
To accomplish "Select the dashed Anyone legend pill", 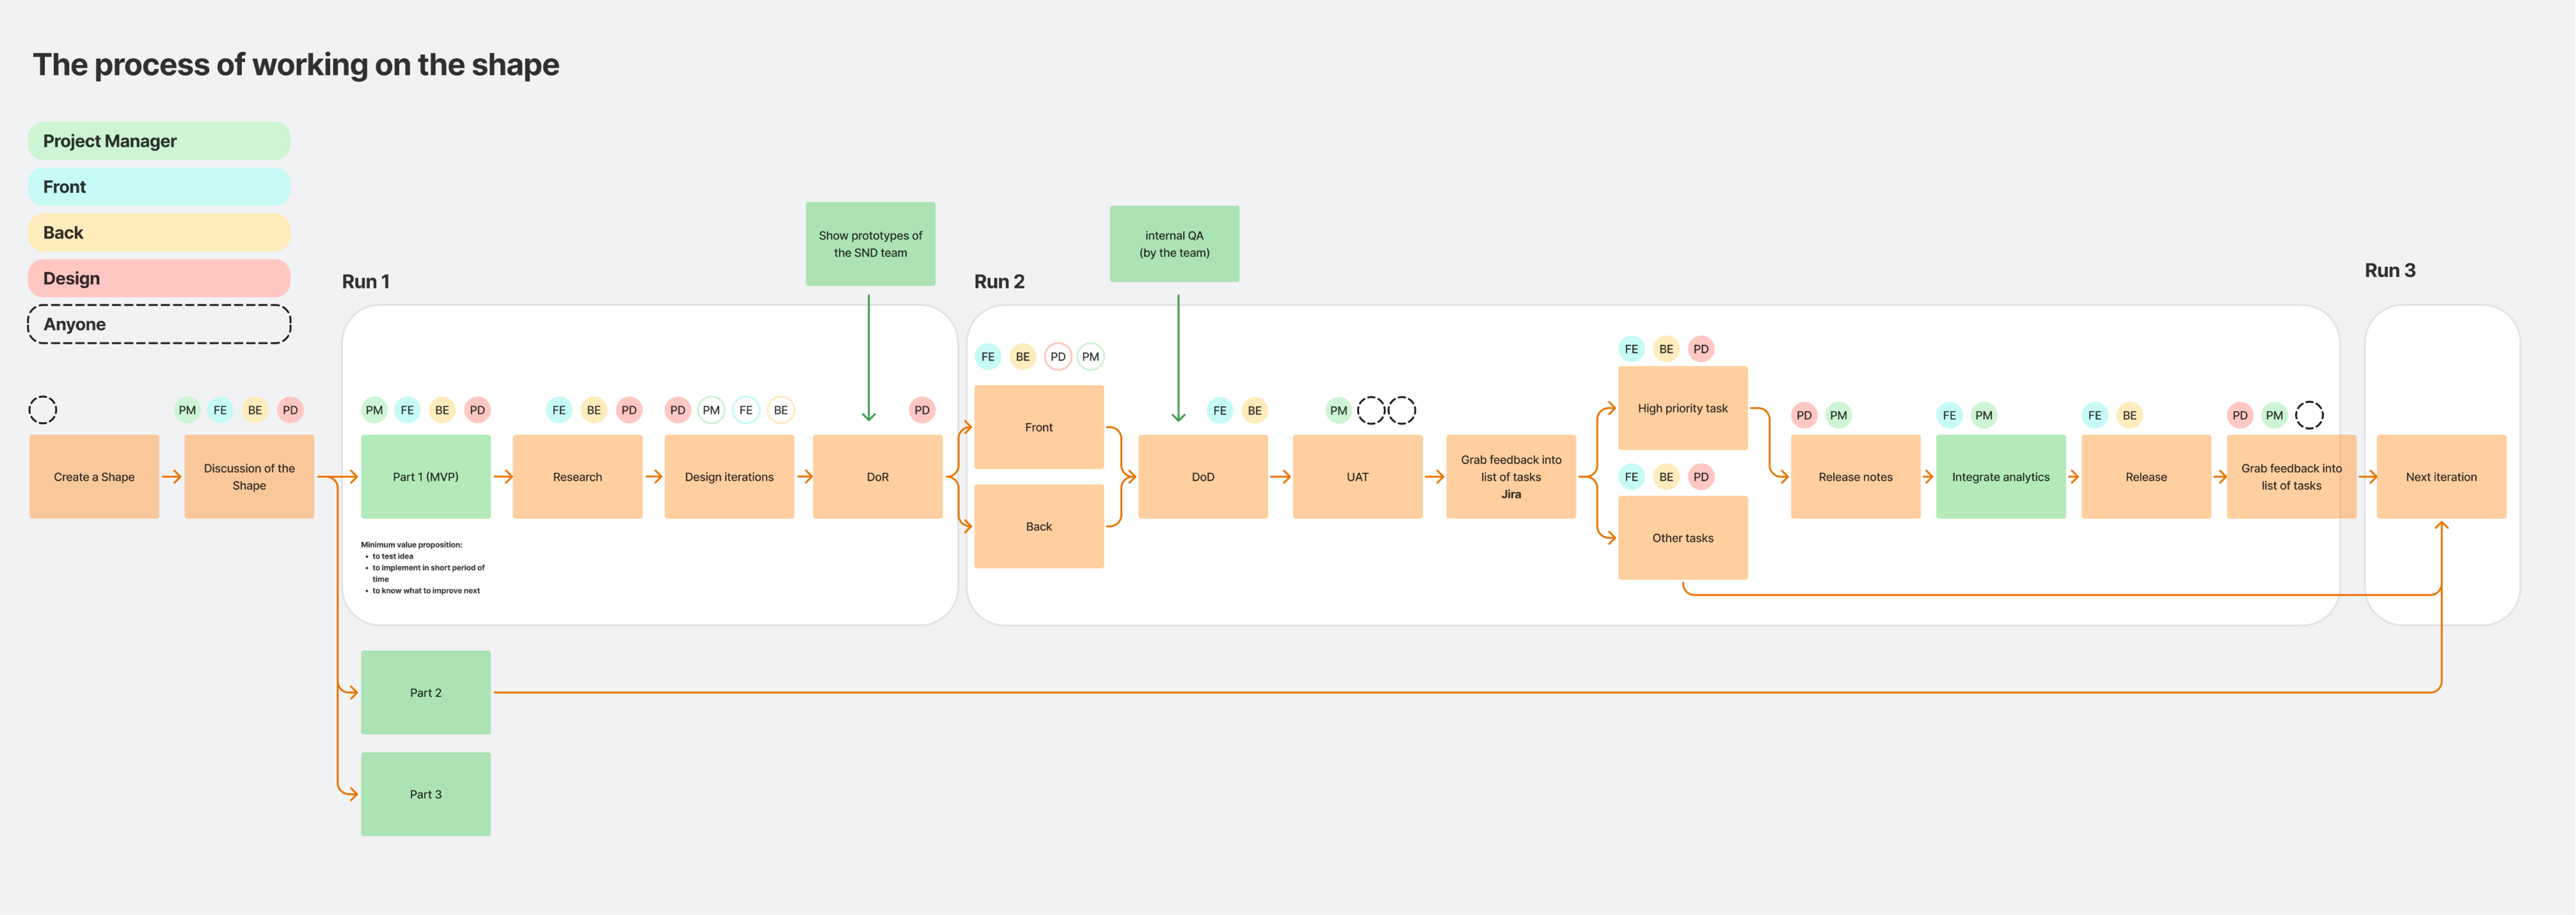I will click(159, 324).
